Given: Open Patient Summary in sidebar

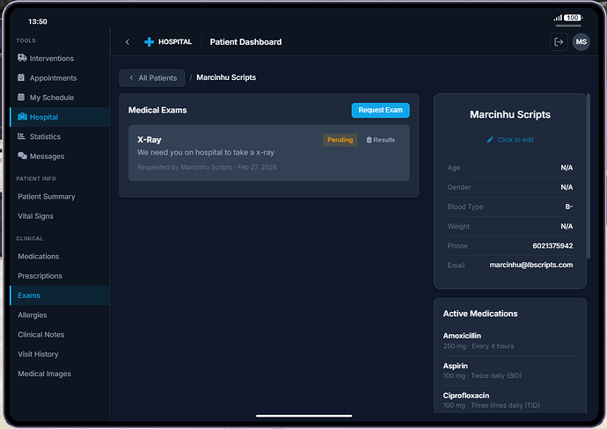Looking at the screenshot, I should pos(47,196).
